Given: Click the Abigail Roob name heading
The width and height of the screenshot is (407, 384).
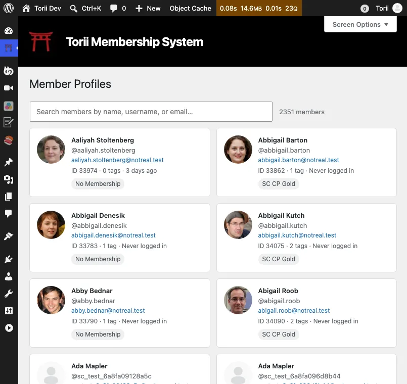Looking at the screenshot, I should (278, 291).
